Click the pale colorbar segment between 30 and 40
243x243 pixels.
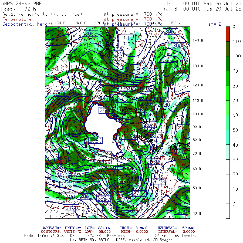228,152
